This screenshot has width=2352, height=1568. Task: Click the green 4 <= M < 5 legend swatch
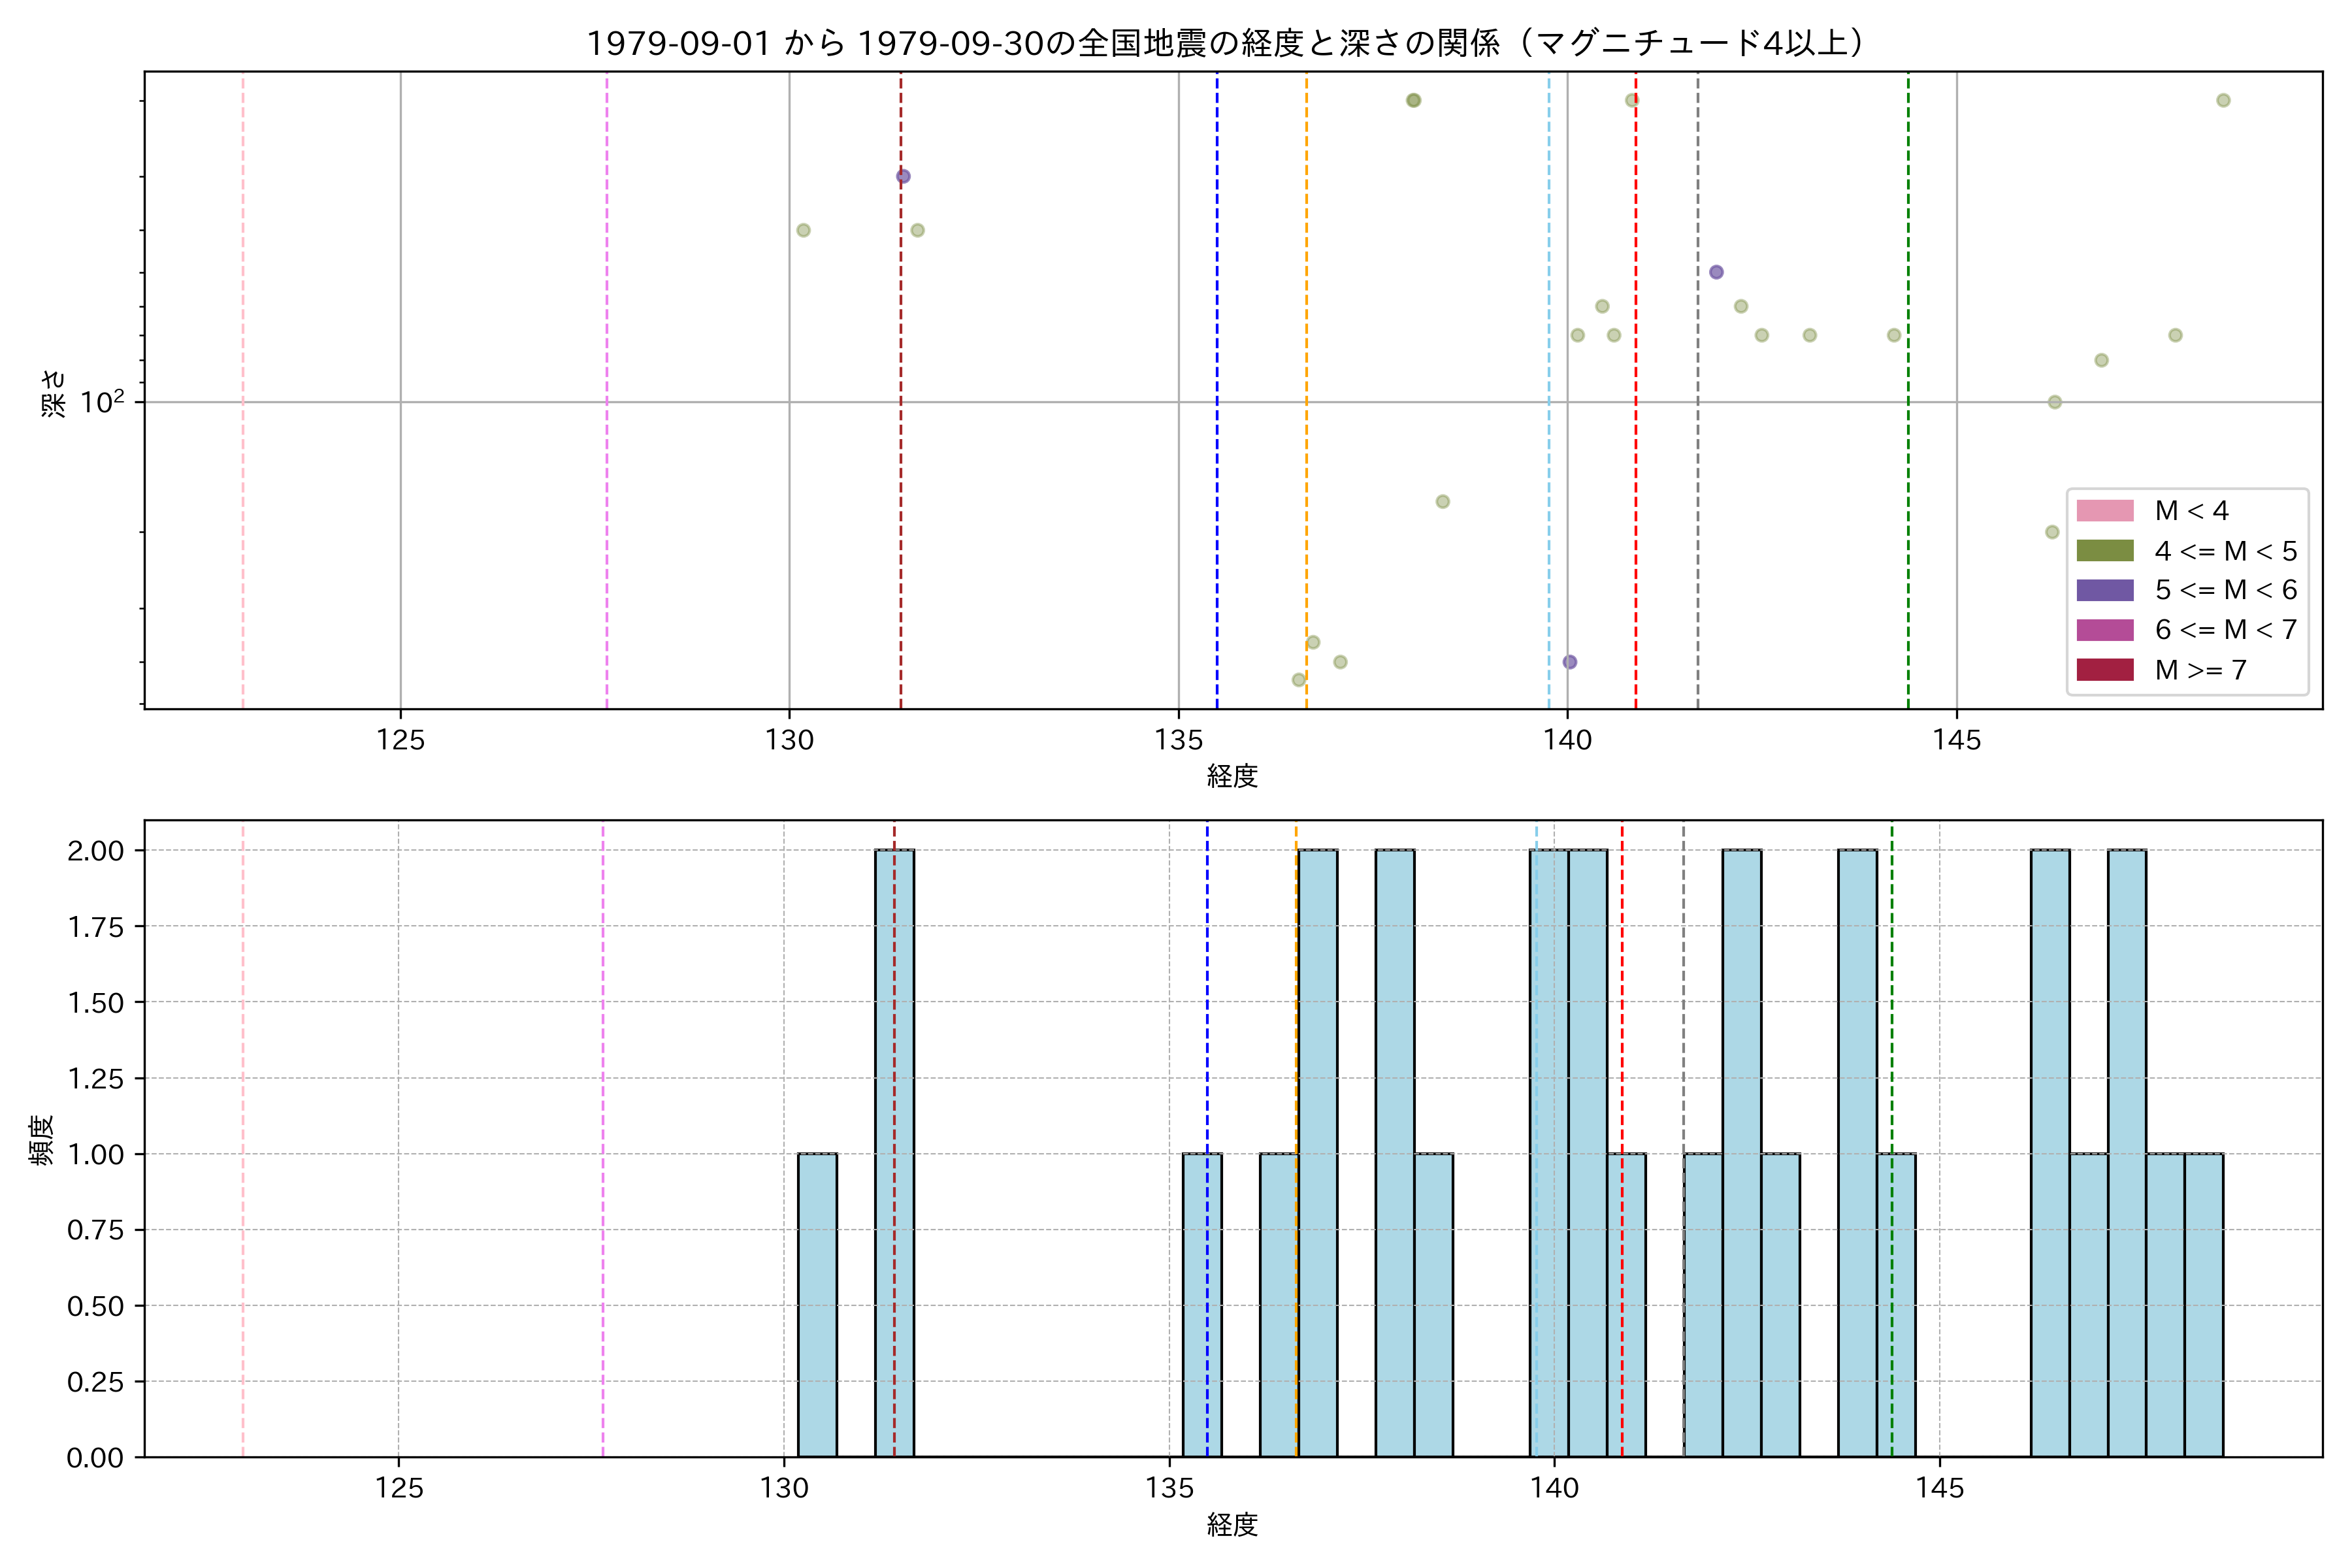pyautogui.click(x=2104, y=551)
